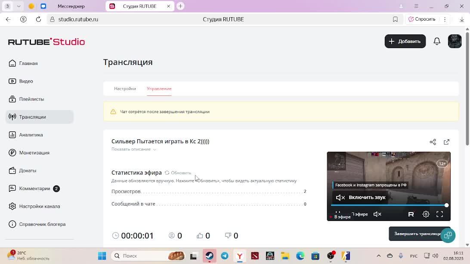Image resolution: width=470 pixels, height=264 pixels.
Task: Click Обновить statistics link
Action: point(178,173)
